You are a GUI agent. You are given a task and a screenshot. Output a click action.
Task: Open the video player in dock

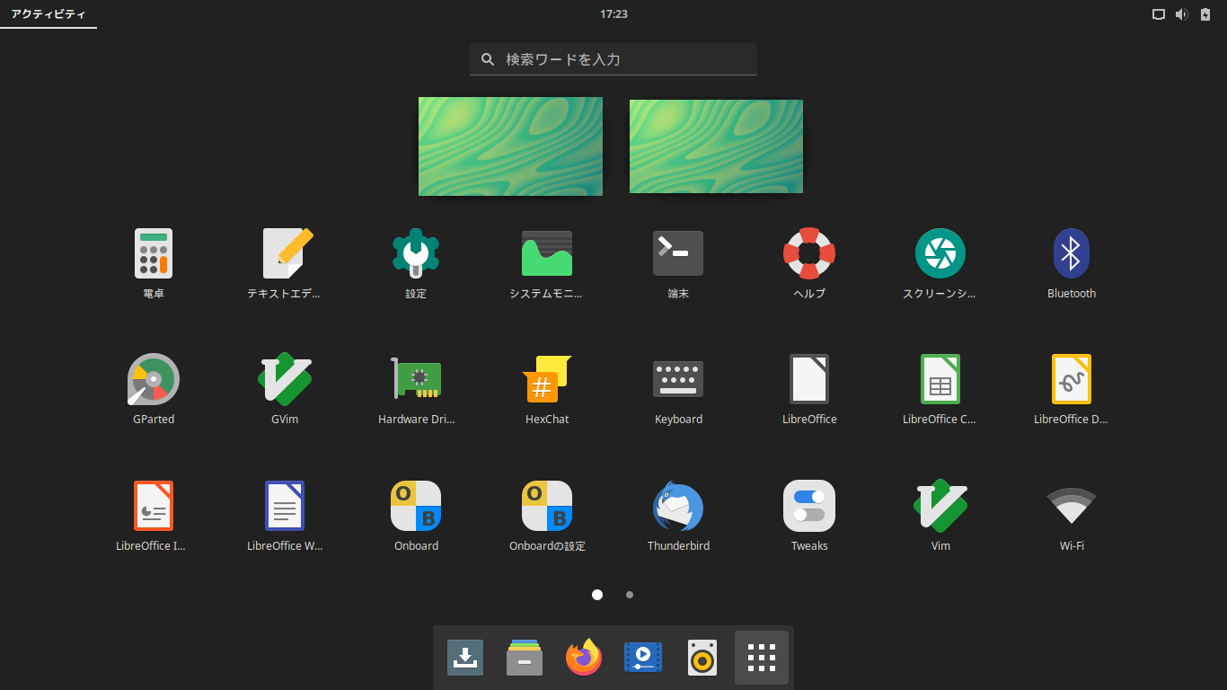tap(643, 658)
